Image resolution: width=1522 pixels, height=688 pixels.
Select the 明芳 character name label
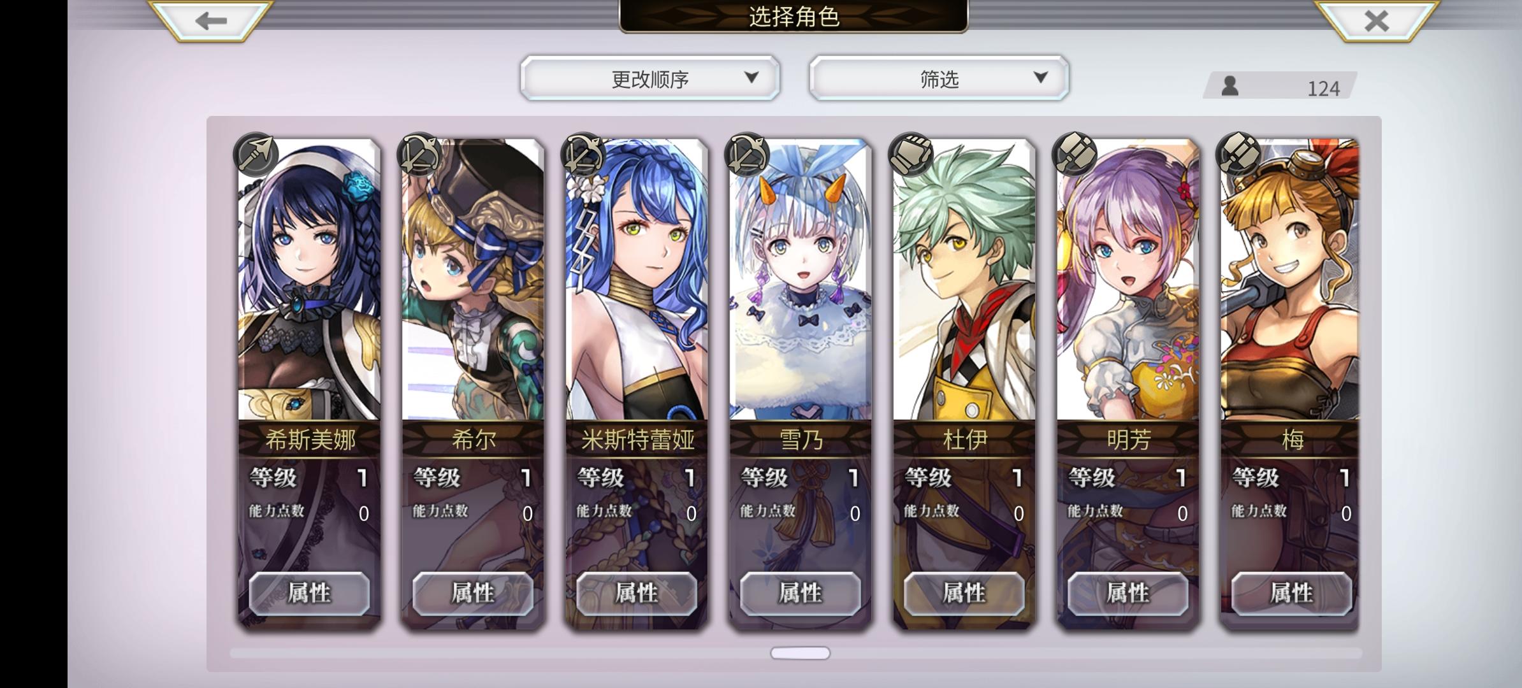coord(1128,440)
